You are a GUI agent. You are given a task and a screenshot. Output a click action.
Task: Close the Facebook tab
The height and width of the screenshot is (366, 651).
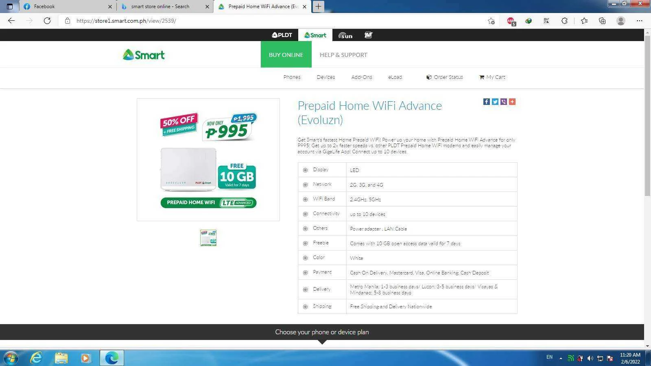pos(110,7)
